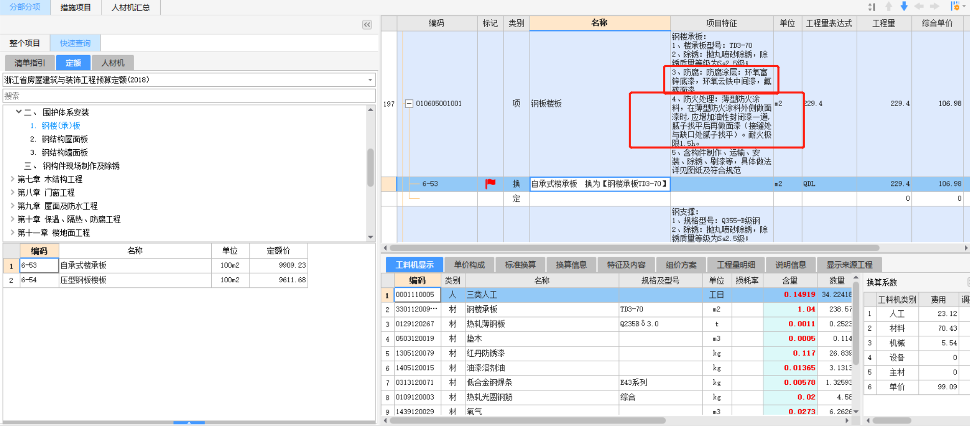Click name cell 自承式楼承板 换为【钢楼承板TD3-70】
Viewport: 970px width, 426px height.
coord(600,183)
